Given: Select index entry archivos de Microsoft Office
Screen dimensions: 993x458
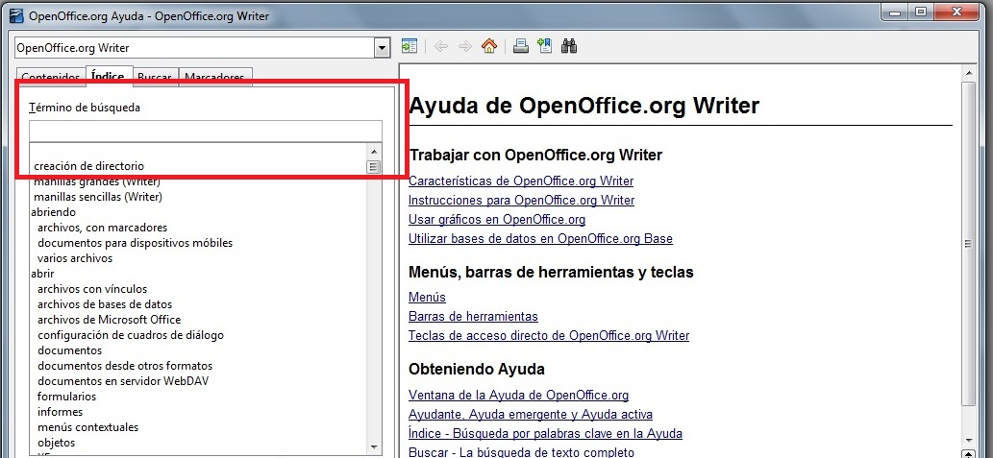Looking at the screenshot, I should point(109,320).
